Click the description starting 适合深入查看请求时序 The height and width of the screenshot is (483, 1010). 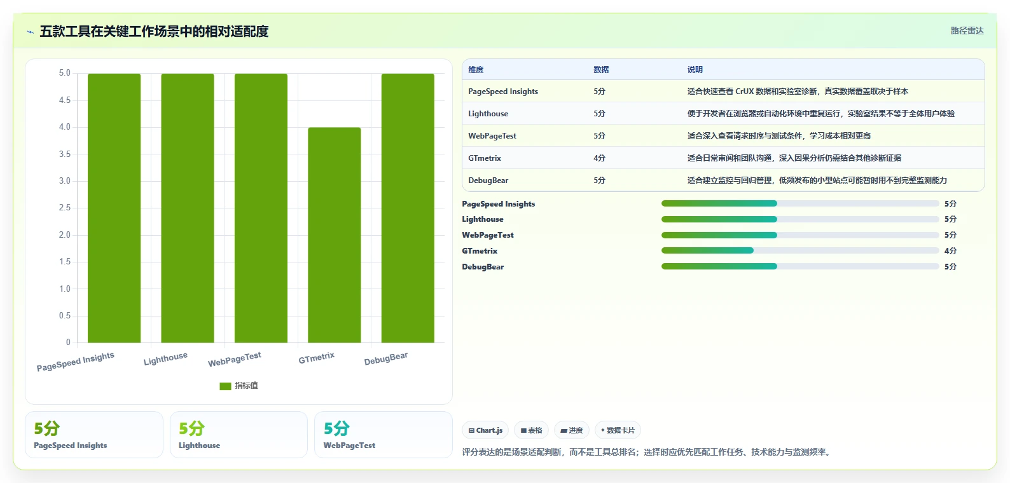coord(779,136)
